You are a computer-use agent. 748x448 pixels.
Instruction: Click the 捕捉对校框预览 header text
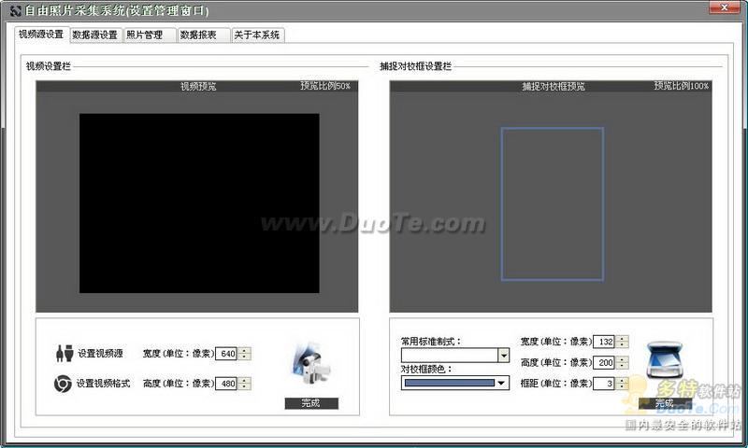554,86
